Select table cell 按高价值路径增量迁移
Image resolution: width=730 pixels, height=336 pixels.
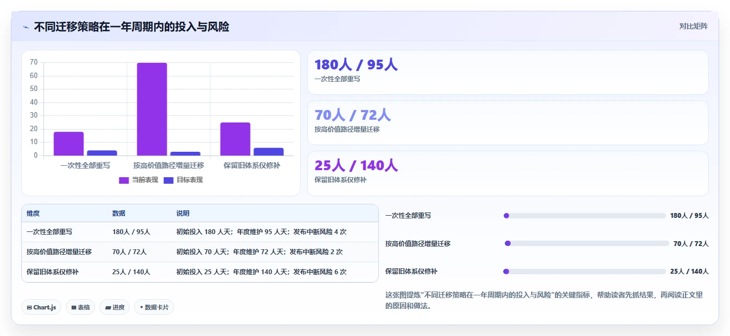(59, 252)
